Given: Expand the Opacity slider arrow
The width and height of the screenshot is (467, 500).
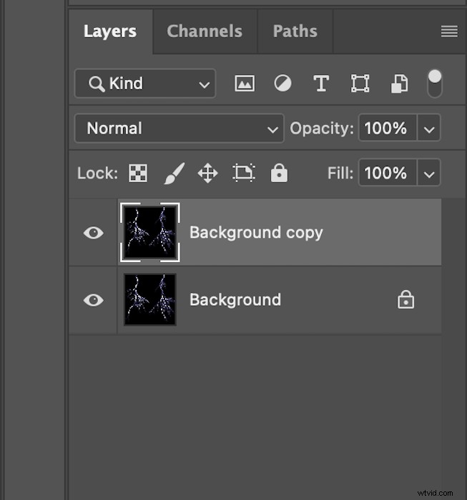Looking at the screenshot, I should 429,129.
